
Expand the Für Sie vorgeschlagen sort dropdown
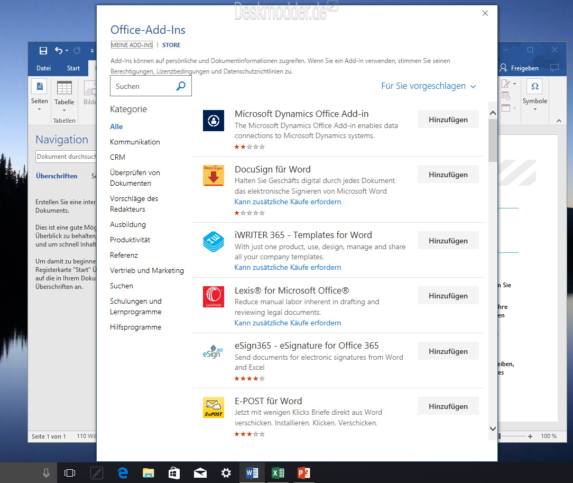point(428,86)
